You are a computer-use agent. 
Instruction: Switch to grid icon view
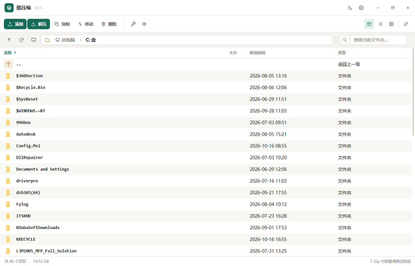point(391,24)
